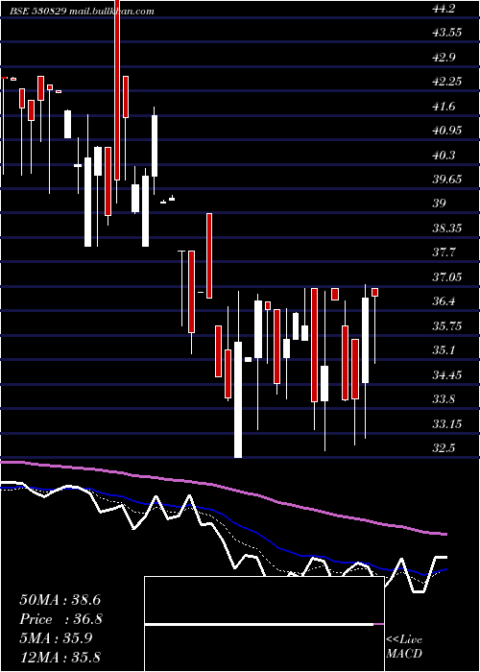Click the 32.5 price axis label
This screenshot has width=480, height=672.
(x=444, y=448)
